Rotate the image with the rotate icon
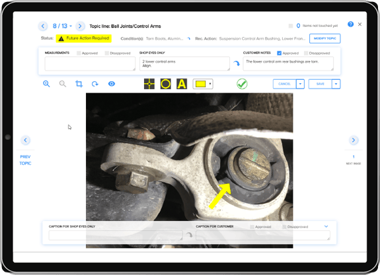 pyautogui.click(x=95, y=84)
